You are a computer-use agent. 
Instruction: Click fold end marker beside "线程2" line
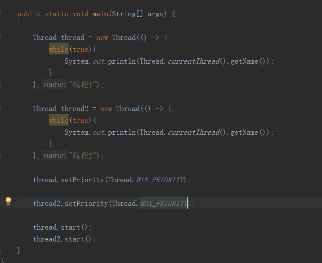pyautogui.click(x=0, y=156)
